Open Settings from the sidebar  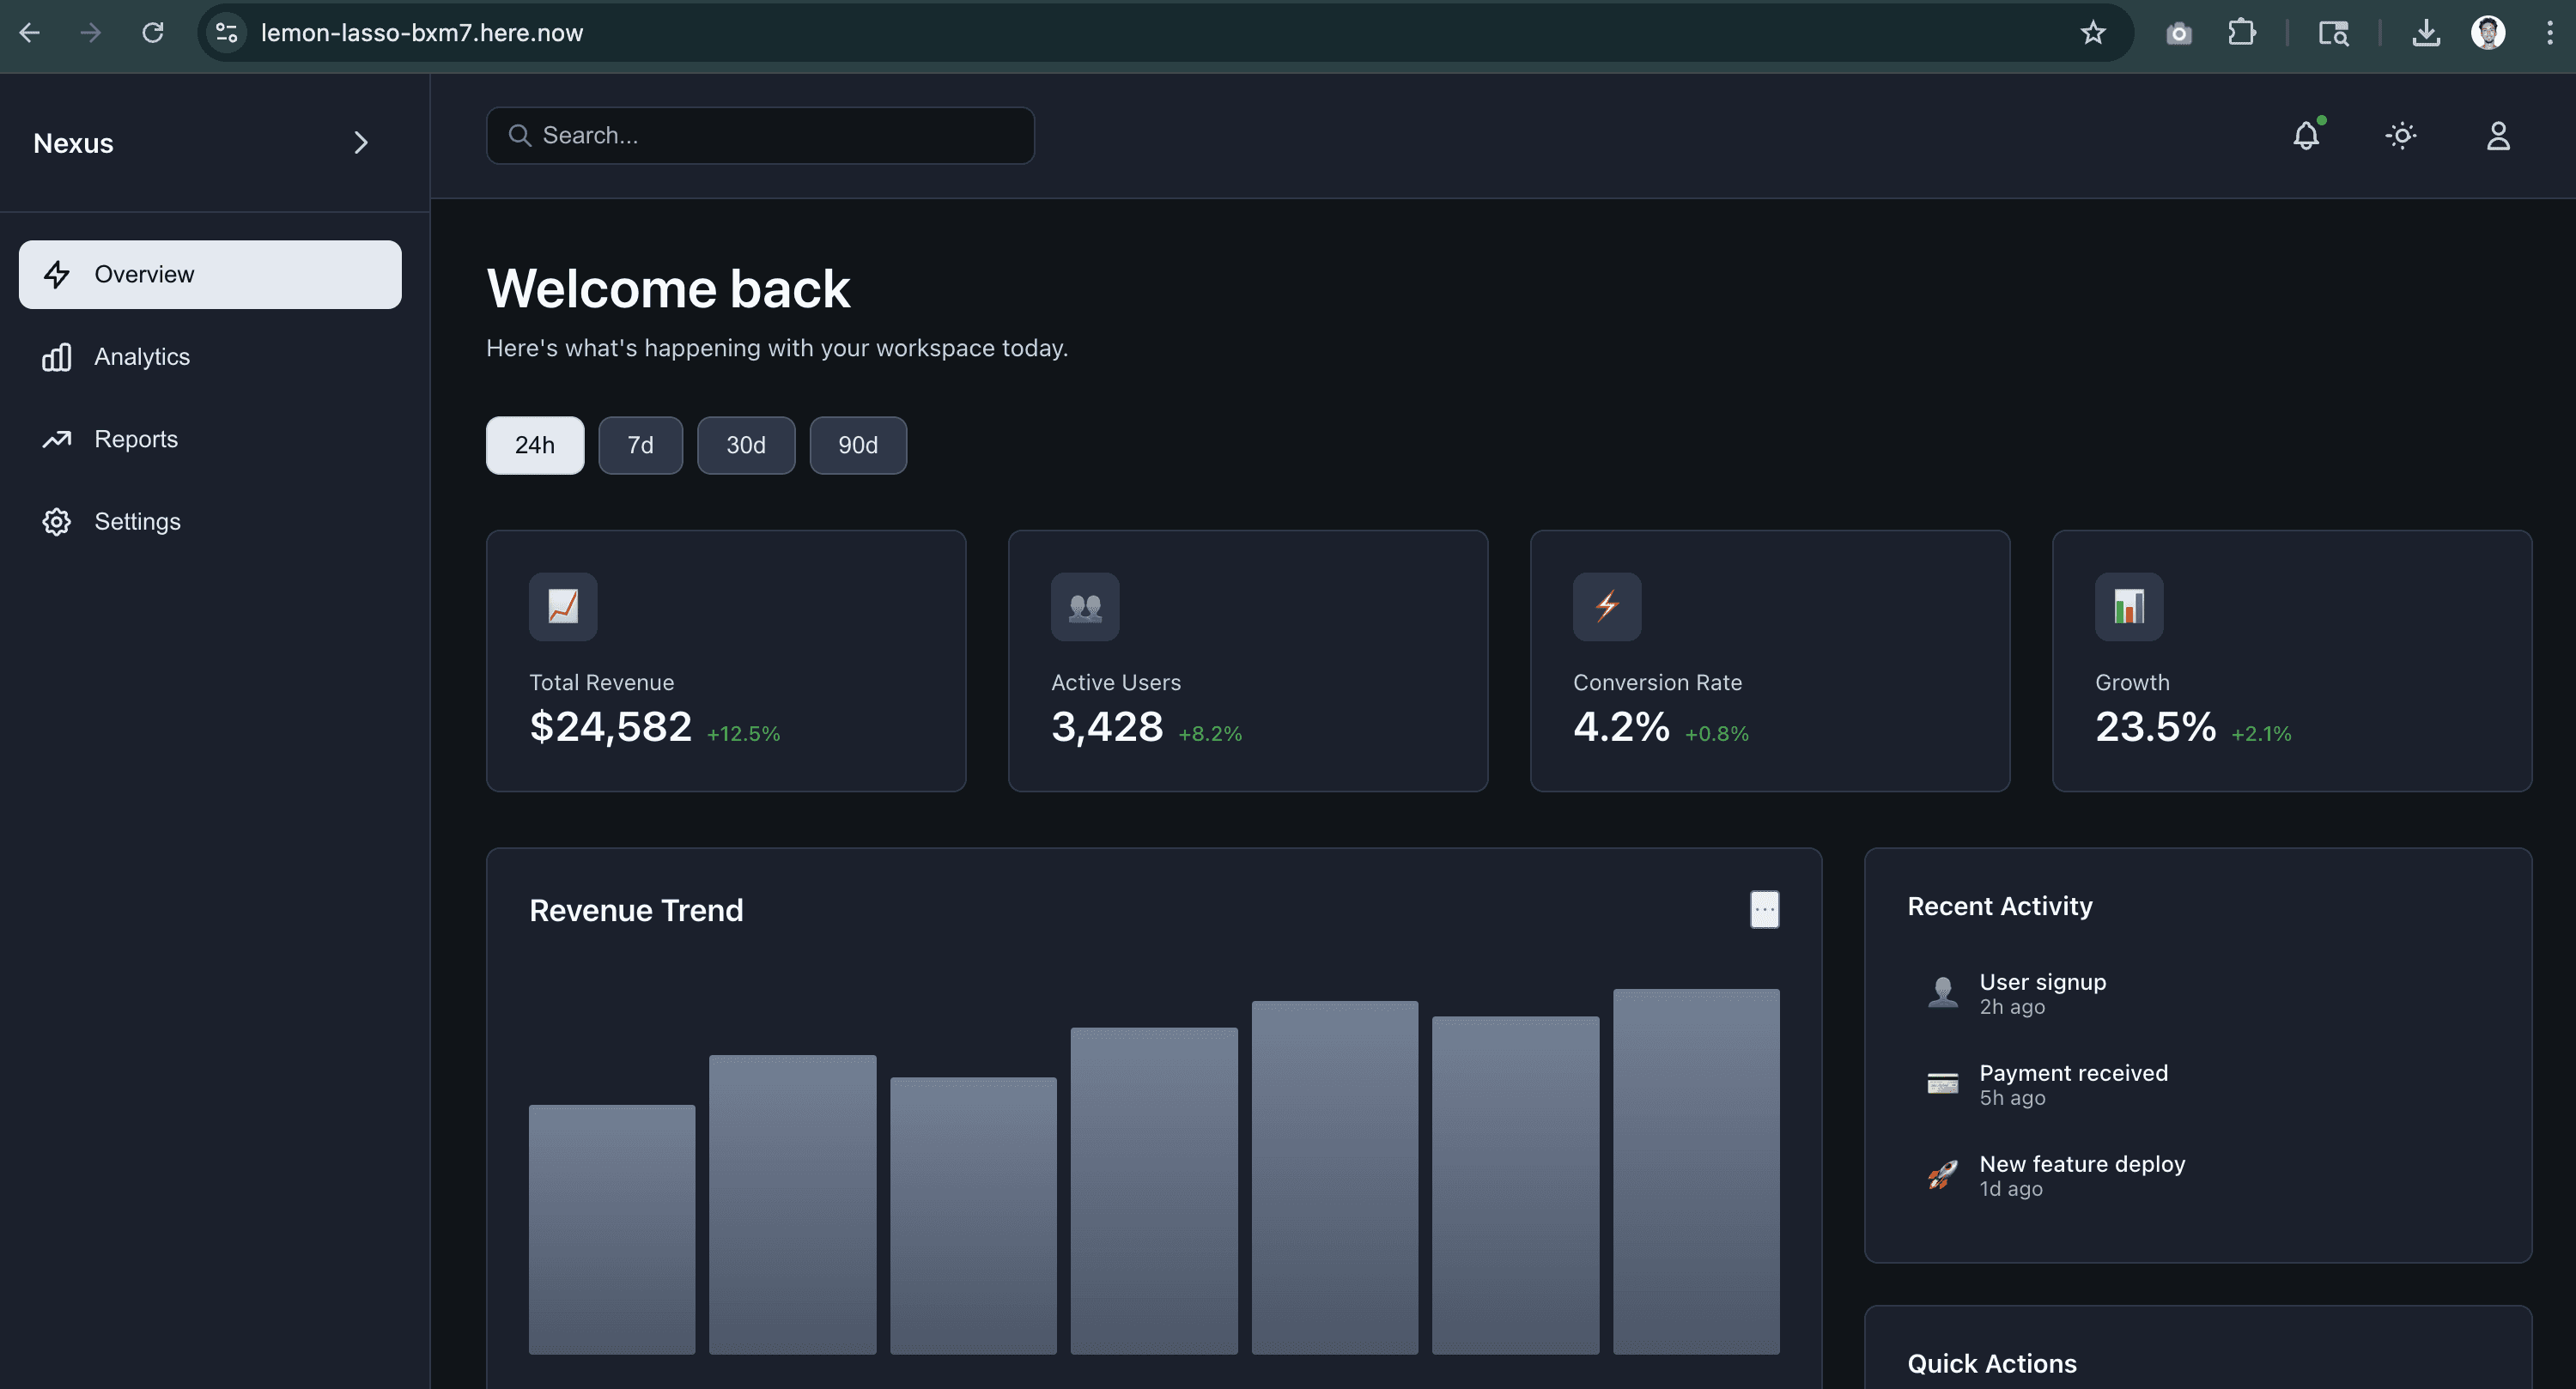coord(137,522)
